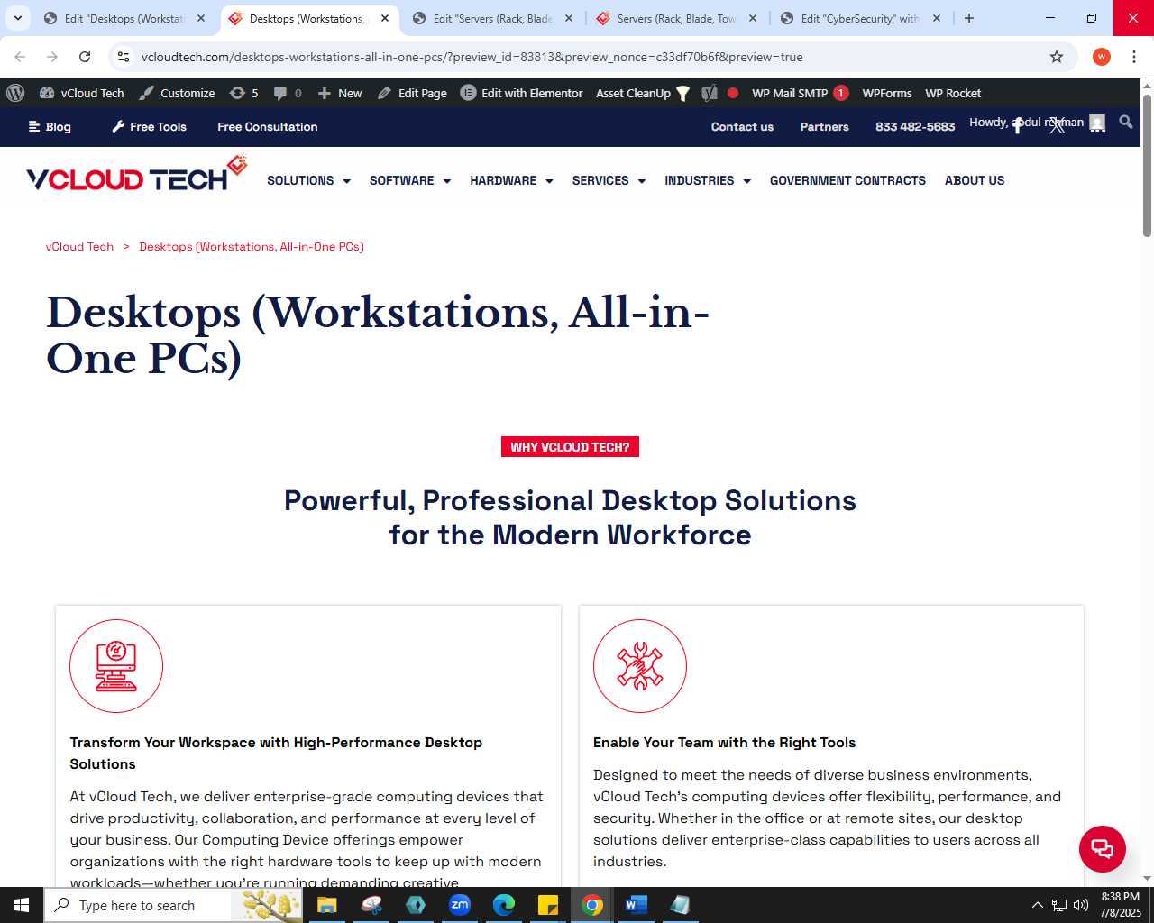Image resolution: width=1154 pixels, height=923 pixels.
Task: Switch to Edit "CyberSecurity" tab
Action: [860, 18]
